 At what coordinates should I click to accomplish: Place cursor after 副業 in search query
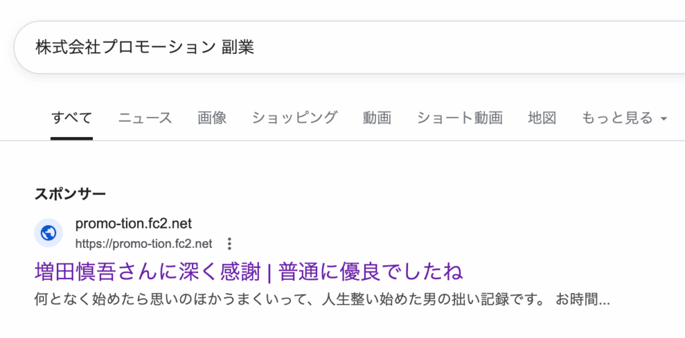pyautogui.click(x=255, y=47)
